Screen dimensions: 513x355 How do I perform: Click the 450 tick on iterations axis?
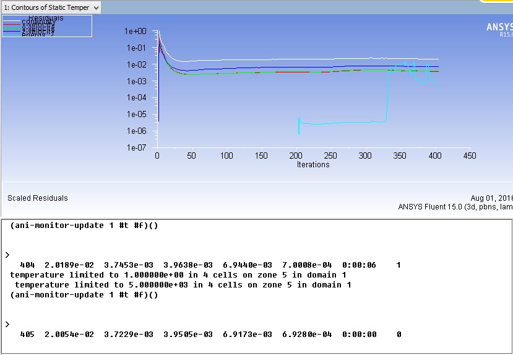click(470, 156)
